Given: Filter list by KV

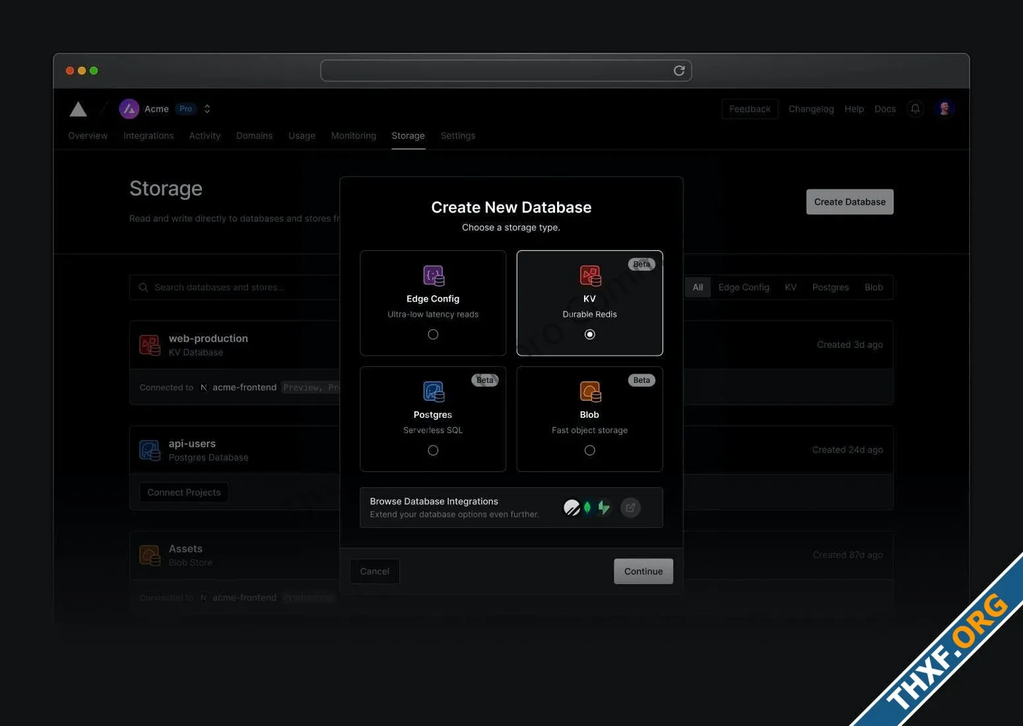Looking at the screenshot, I should pyautogui.click(x=791, y=287).
